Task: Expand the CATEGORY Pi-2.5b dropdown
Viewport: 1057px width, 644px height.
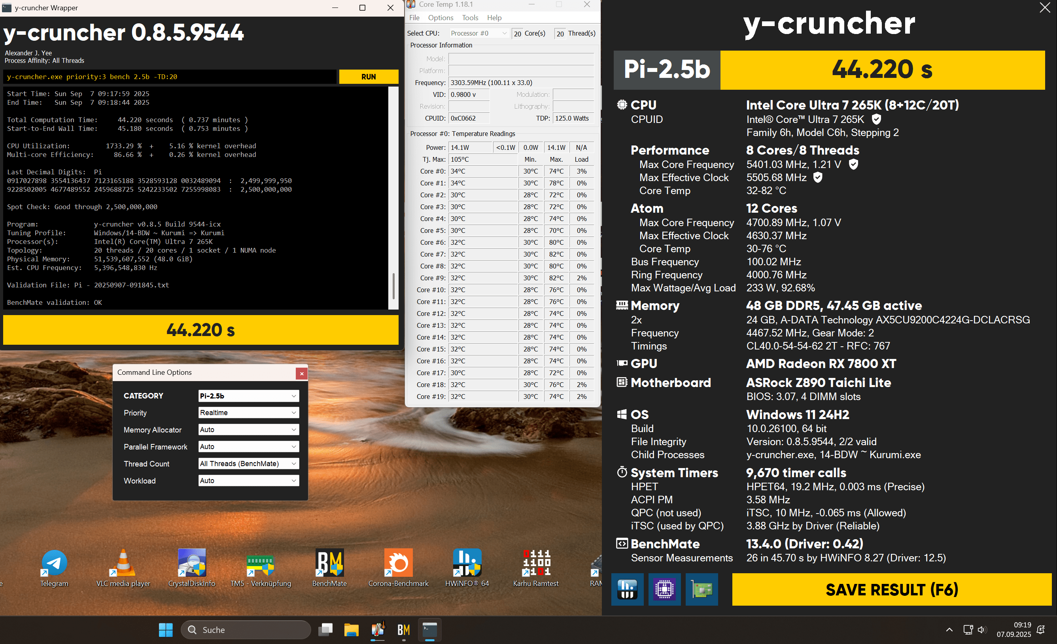Action: (248, 396)
